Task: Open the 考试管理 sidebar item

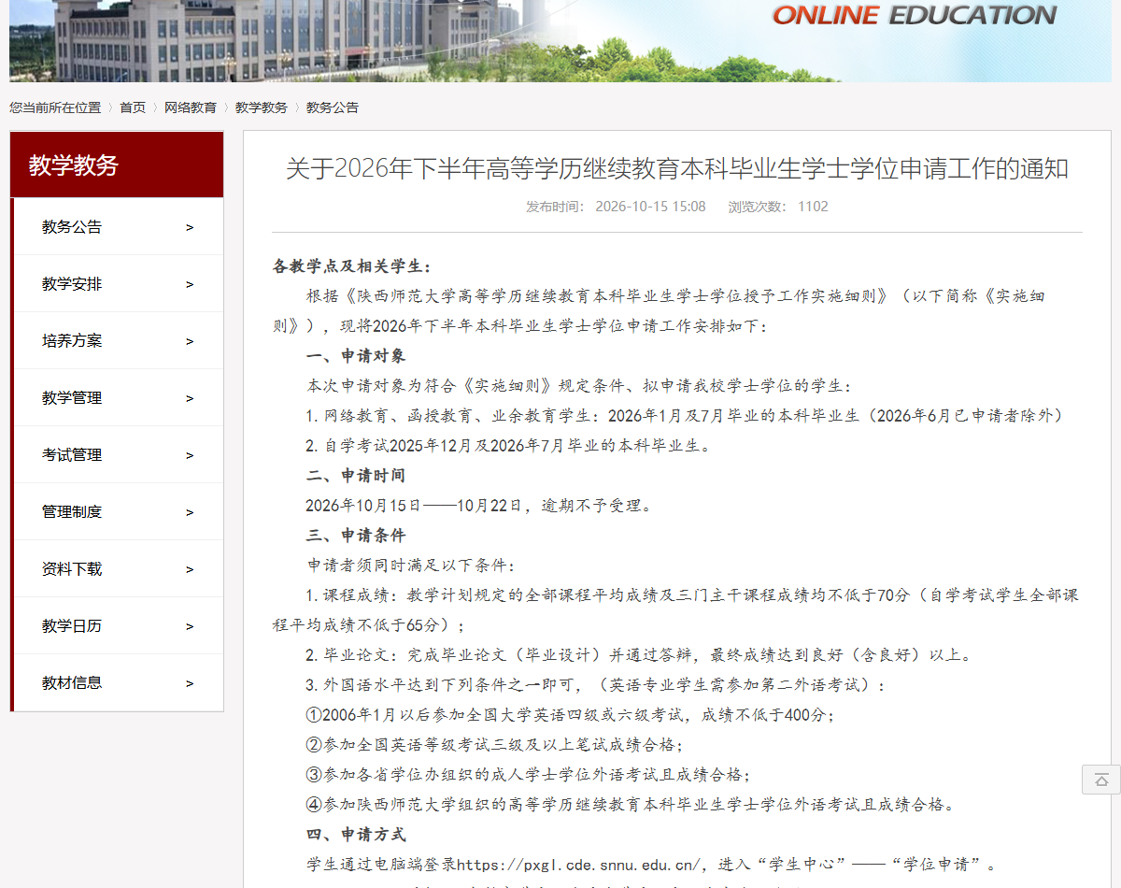Action: tap(119, 454)
